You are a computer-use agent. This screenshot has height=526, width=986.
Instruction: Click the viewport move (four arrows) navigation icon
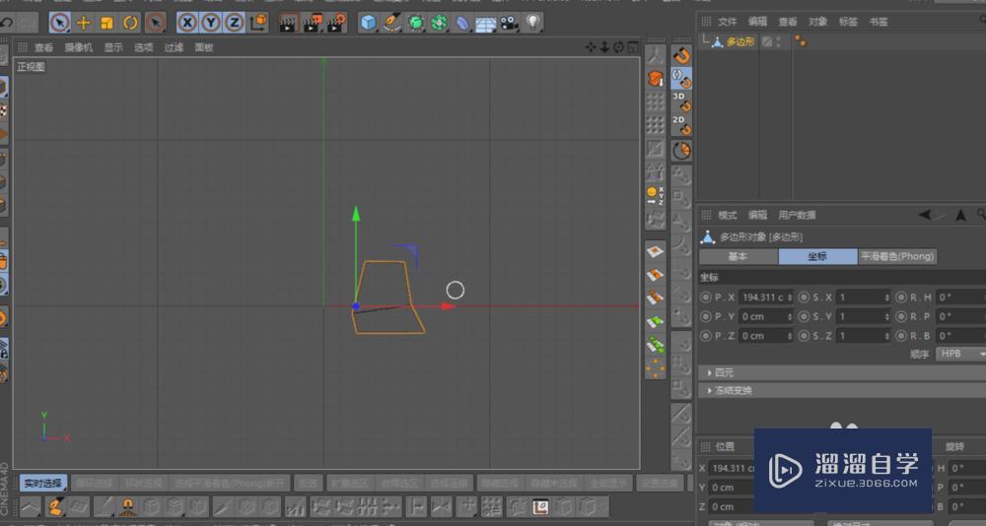[x=591, y=47]
